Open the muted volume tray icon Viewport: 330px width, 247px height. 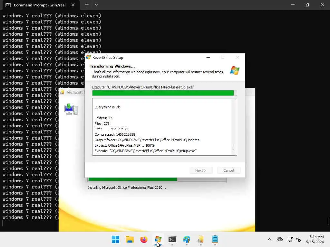coord(298,239)
